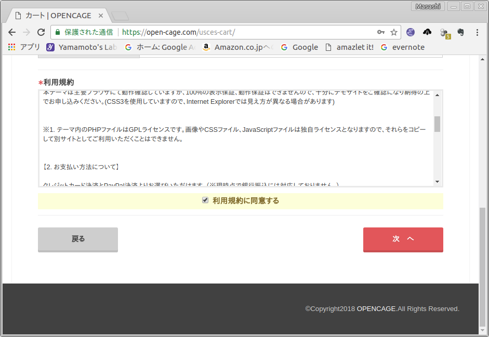Click the Masashi profile button
This screenshot has width=489, height=337.
pyautogui.click(x=428, y=6)
